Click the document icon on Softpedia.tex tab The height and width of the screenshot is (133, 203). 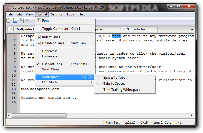coord(124,29)
